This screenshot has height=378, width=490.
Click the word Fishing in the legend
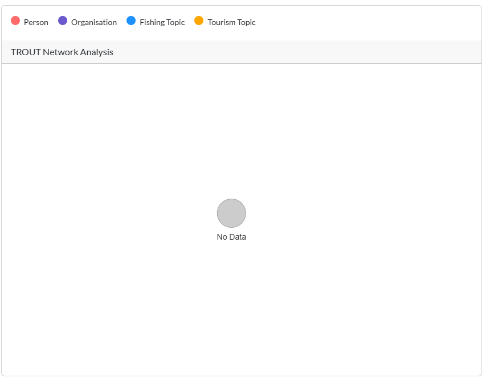coord(152,23)
